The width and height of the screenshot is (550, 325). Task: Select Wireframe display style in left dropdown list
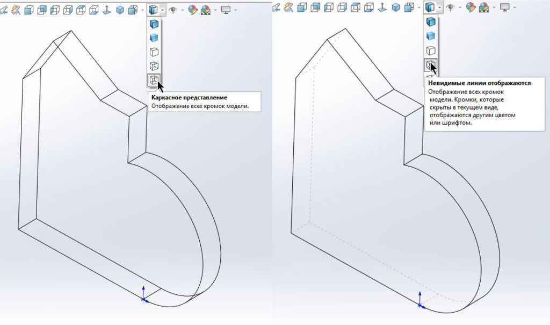[x=154, y=80]
